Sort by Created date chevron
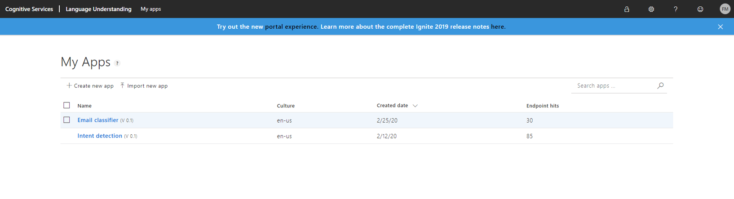The width and height of the screenshot is (734, 199). (415, 106)
